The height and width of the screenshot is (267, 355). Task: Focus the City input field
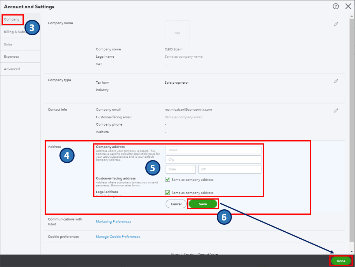tap(213, 160)
